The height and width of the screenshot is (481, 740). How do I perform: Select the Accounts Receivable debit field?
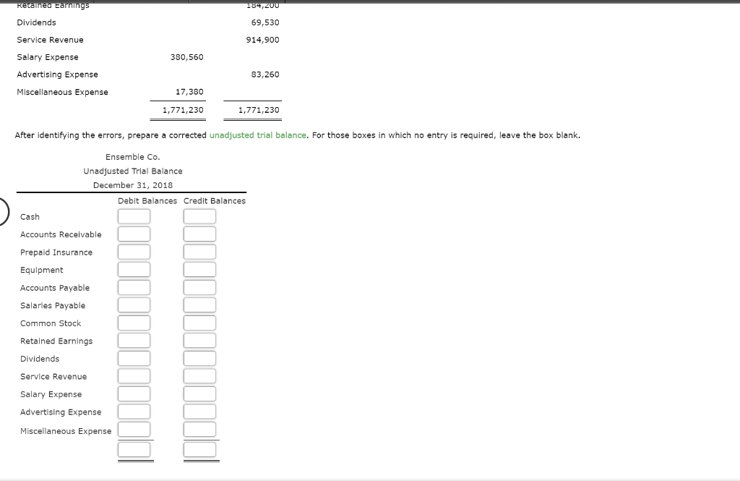tap(134, 233)
